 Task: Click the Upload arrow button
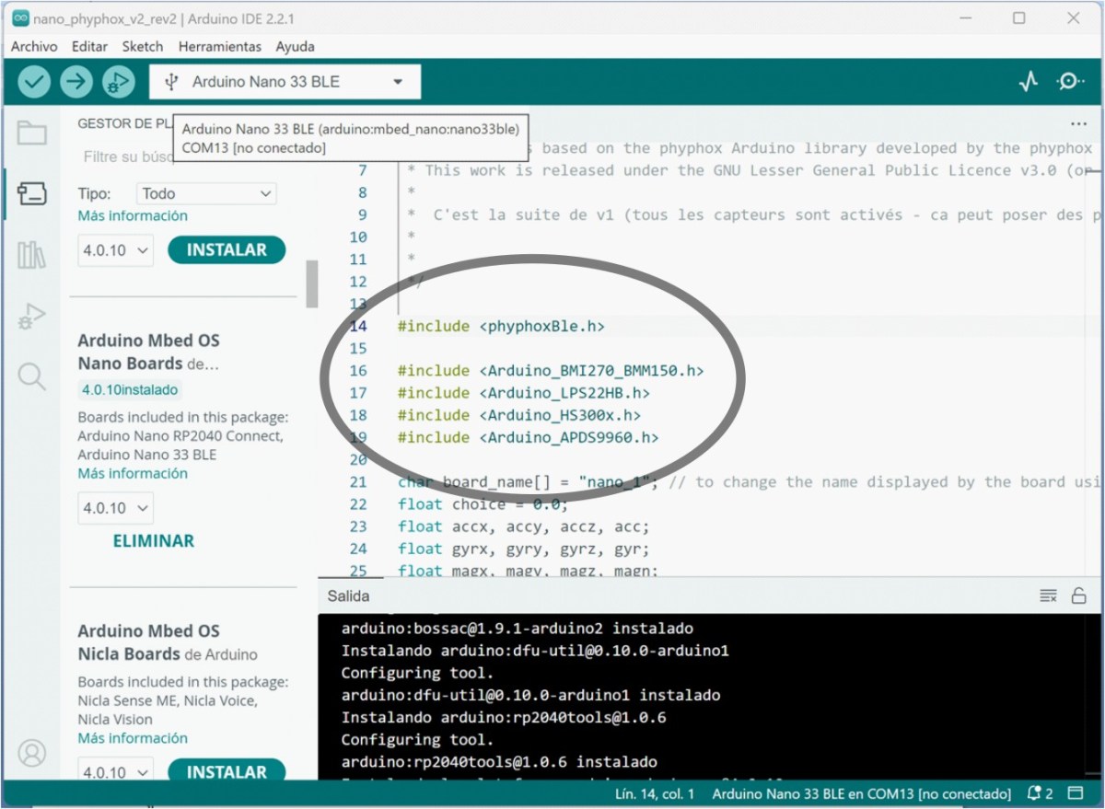click(76, 82)
